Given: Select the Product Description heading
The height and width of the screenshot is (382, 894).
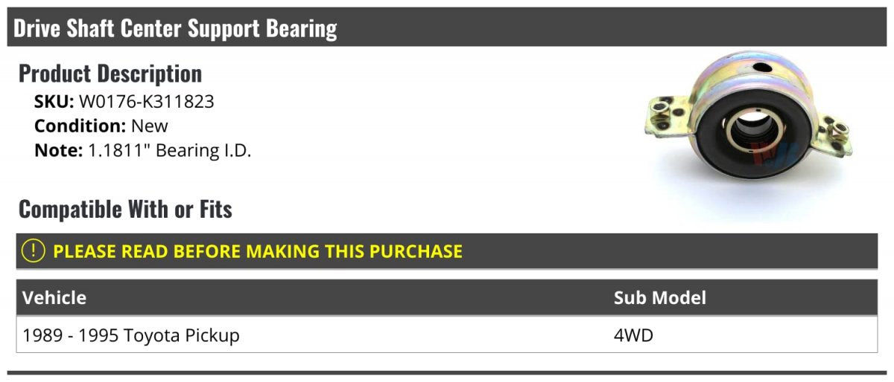Looking at the screenshot, I should click(110, 74).
